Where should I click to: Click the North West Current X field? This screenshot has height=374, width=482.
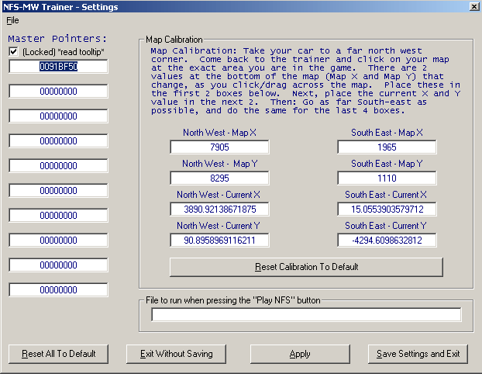219,210
